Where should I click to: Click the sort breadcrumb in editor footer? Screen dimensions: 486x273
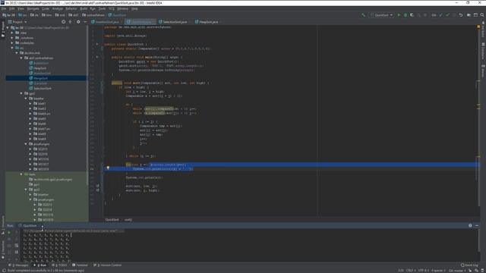[128, 220]
